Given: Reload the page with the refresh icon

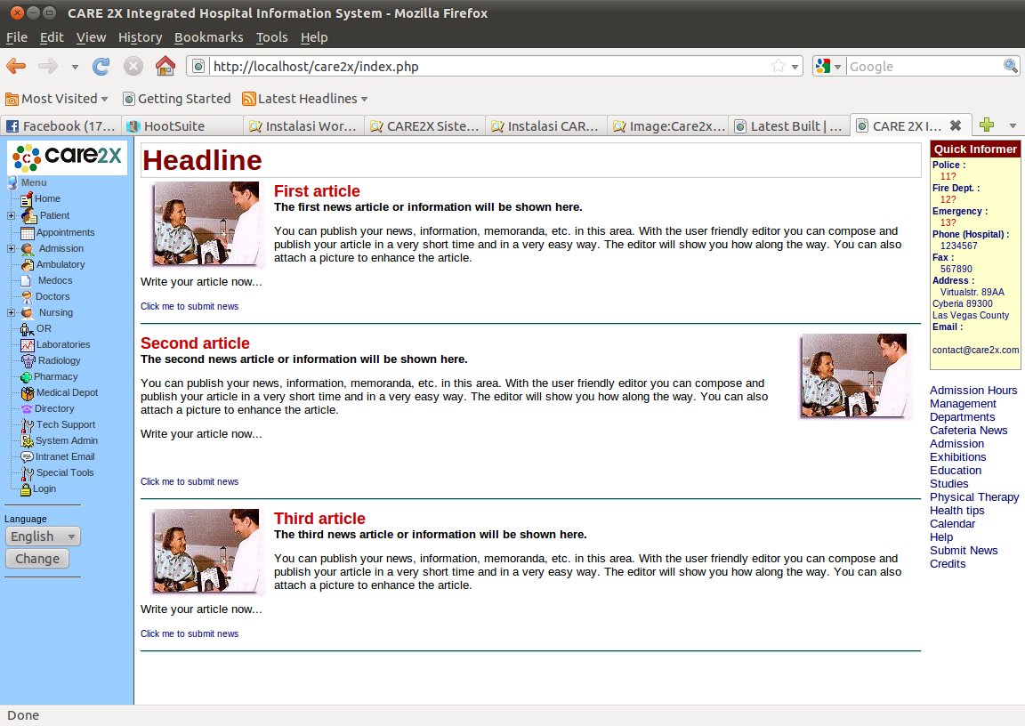Looking at the screenshot, I should [101, 66].
